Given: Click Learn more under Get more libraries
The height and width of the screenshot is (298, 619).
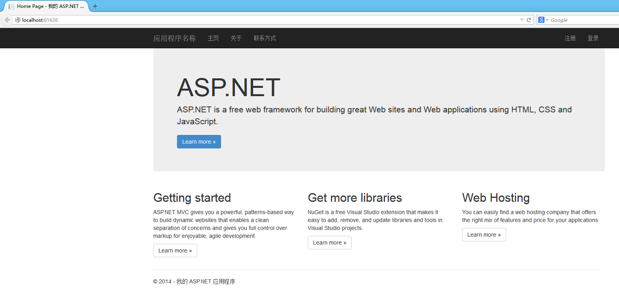Looking at the screenshot, I should [329, 243].
